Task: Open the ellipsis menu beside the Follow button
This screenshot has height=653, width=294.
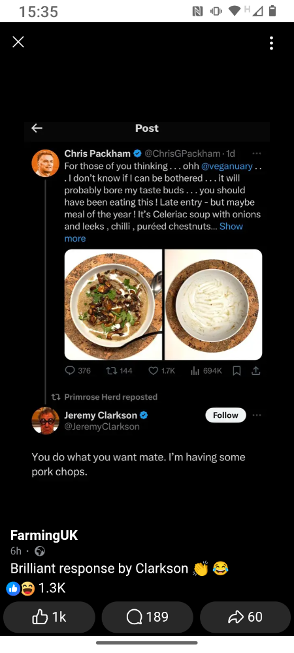Action: pos(257,415)
